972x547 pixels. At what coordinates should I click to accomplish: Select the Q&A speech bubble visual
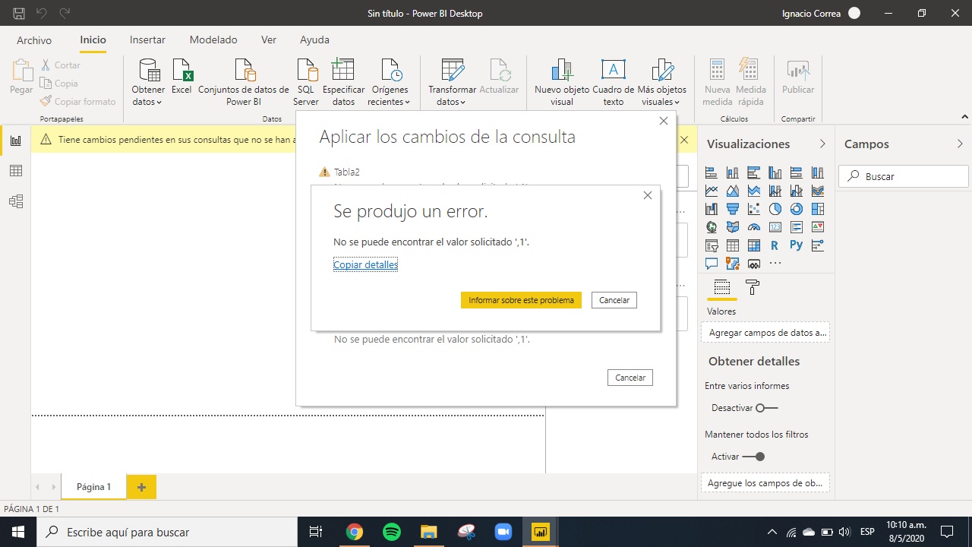[x=712, y=264]
